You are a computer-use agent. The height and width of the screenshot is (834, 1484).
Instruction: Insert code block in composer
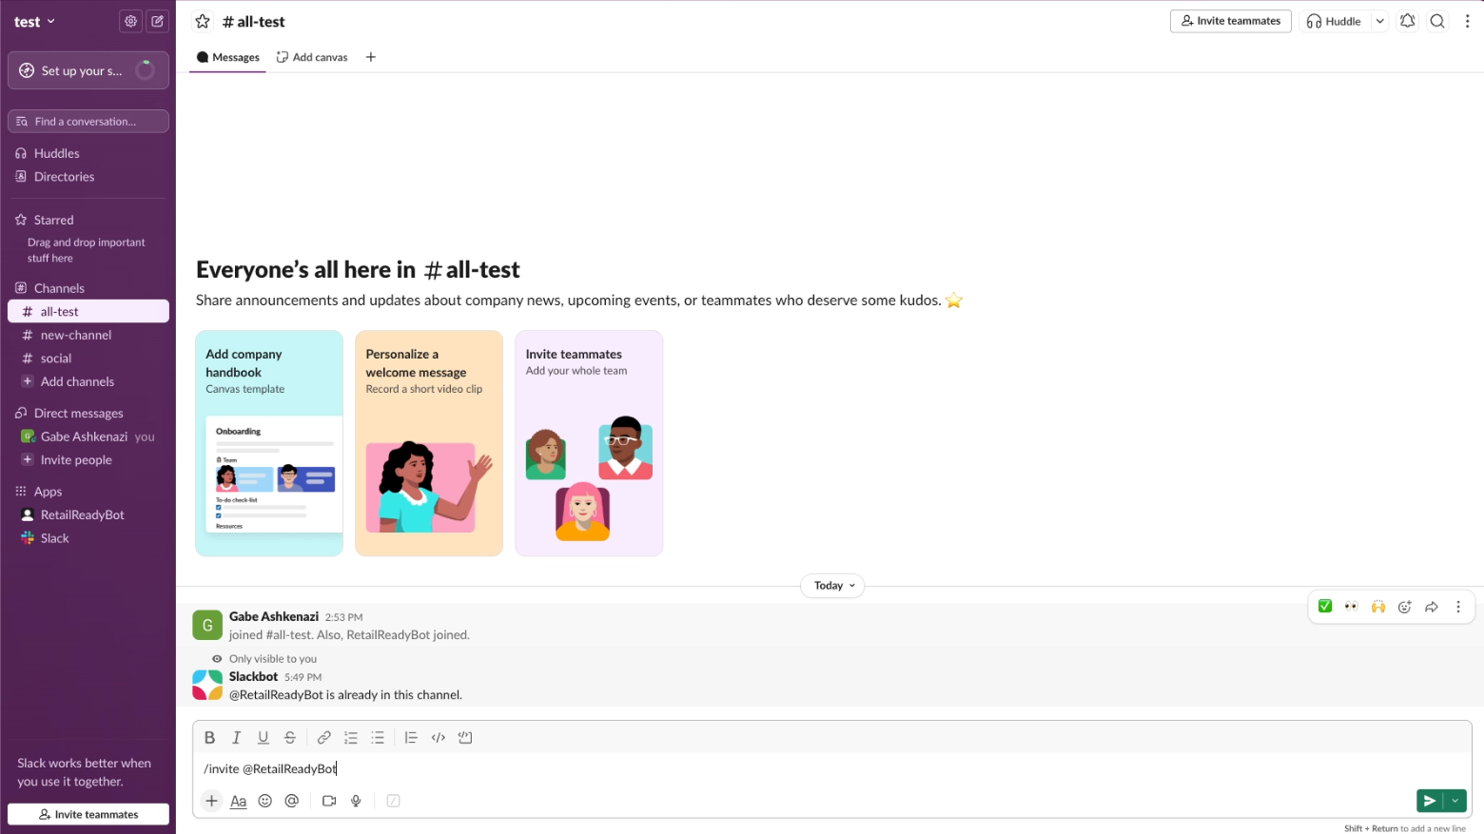click(465, 737)
